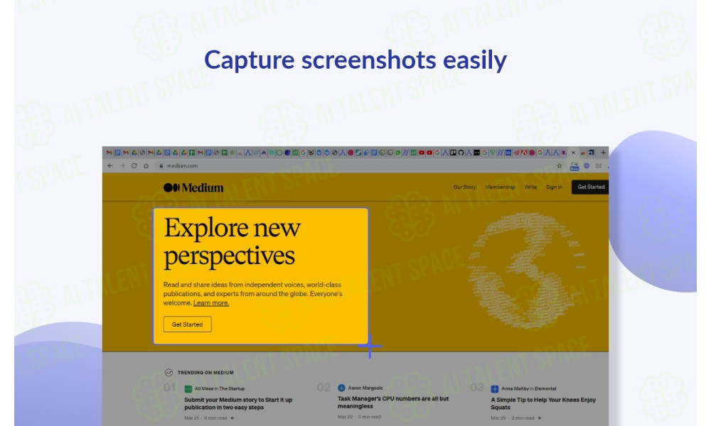Click author name Aaron Margosis

click(x=365, y=388)
